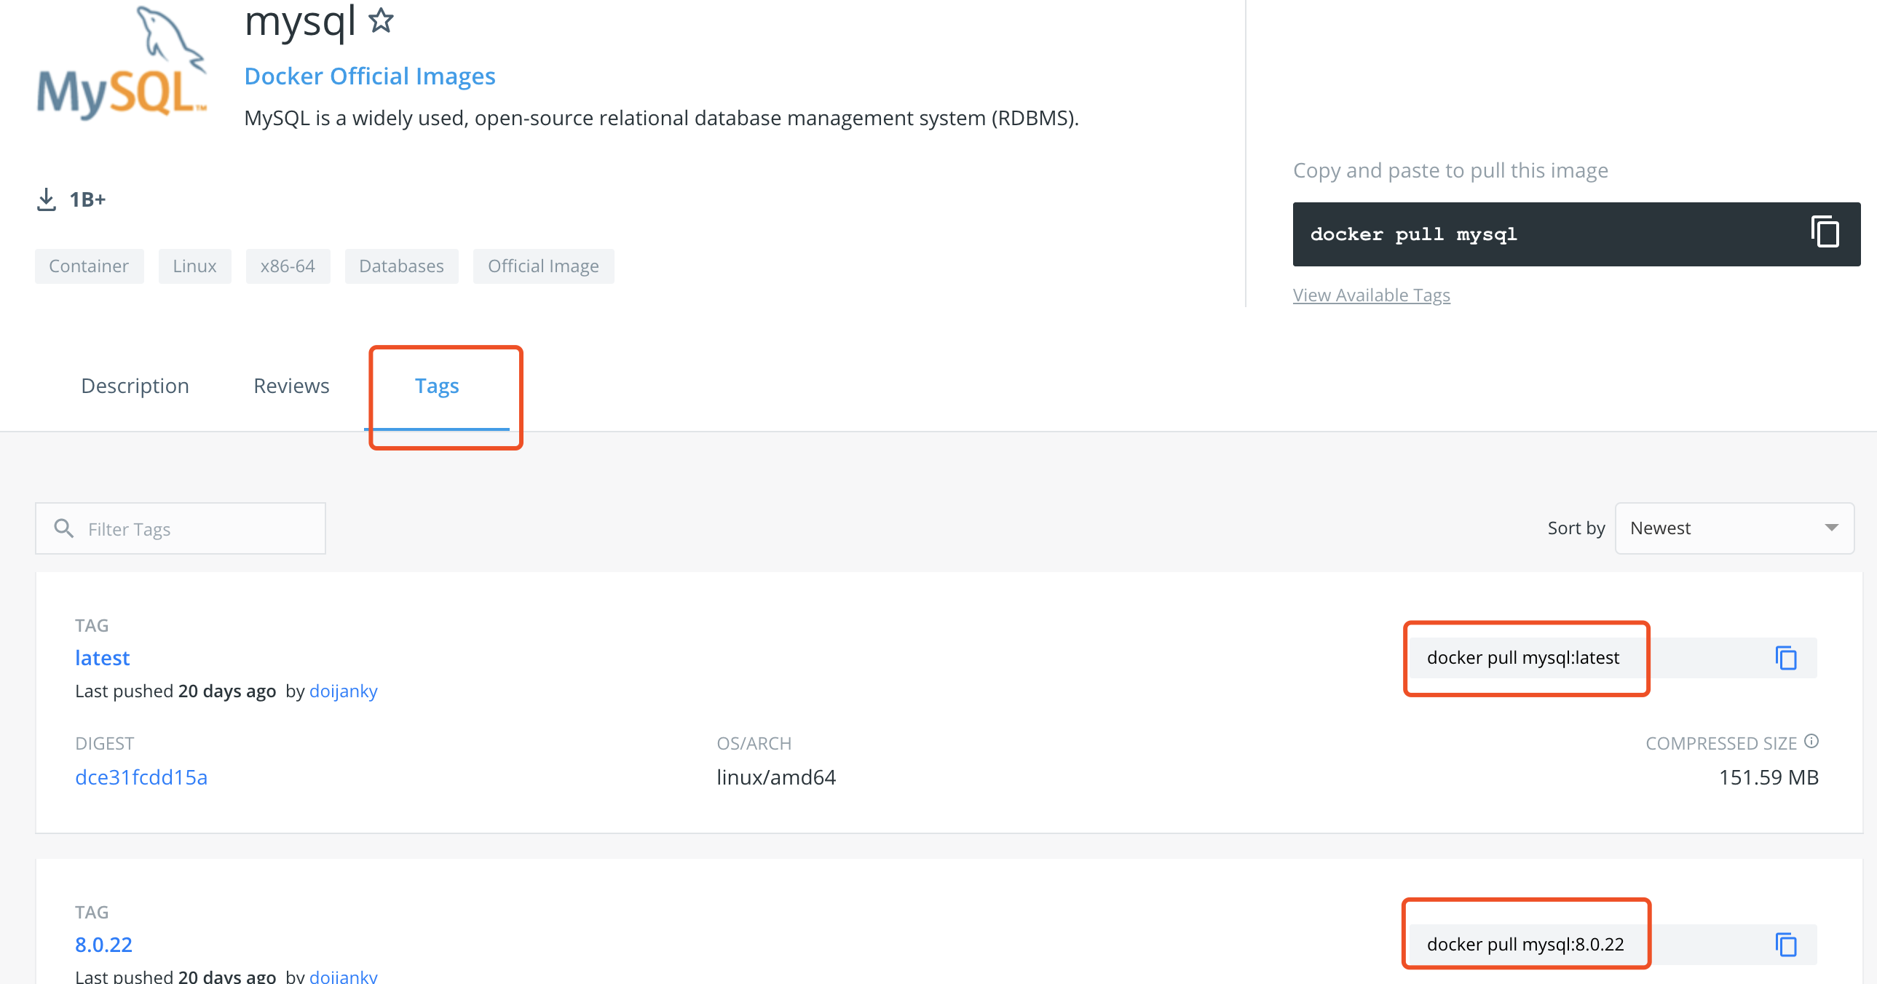Click the Linux category chip
Screen dimensions: 1877x984
194,266
